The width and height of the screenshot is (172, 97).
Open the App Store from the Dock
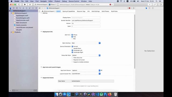coord(64,94)
